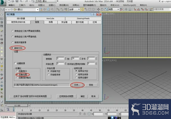
Task: Switch to the ViewCube tab
Action: [x=50, y=19]
